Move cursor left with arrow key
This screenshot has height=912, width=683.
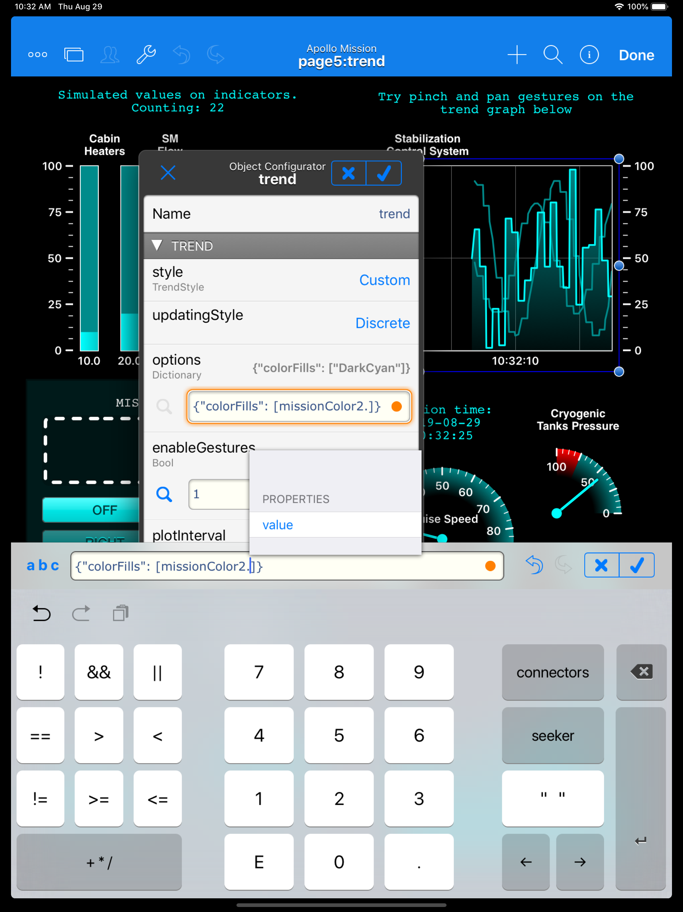click(526, 862)
